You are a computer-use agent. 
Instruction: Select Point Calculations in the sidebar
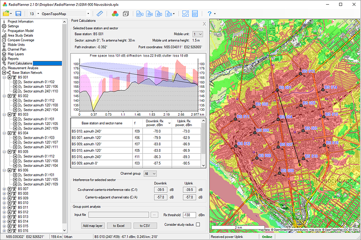pos(20,63)
